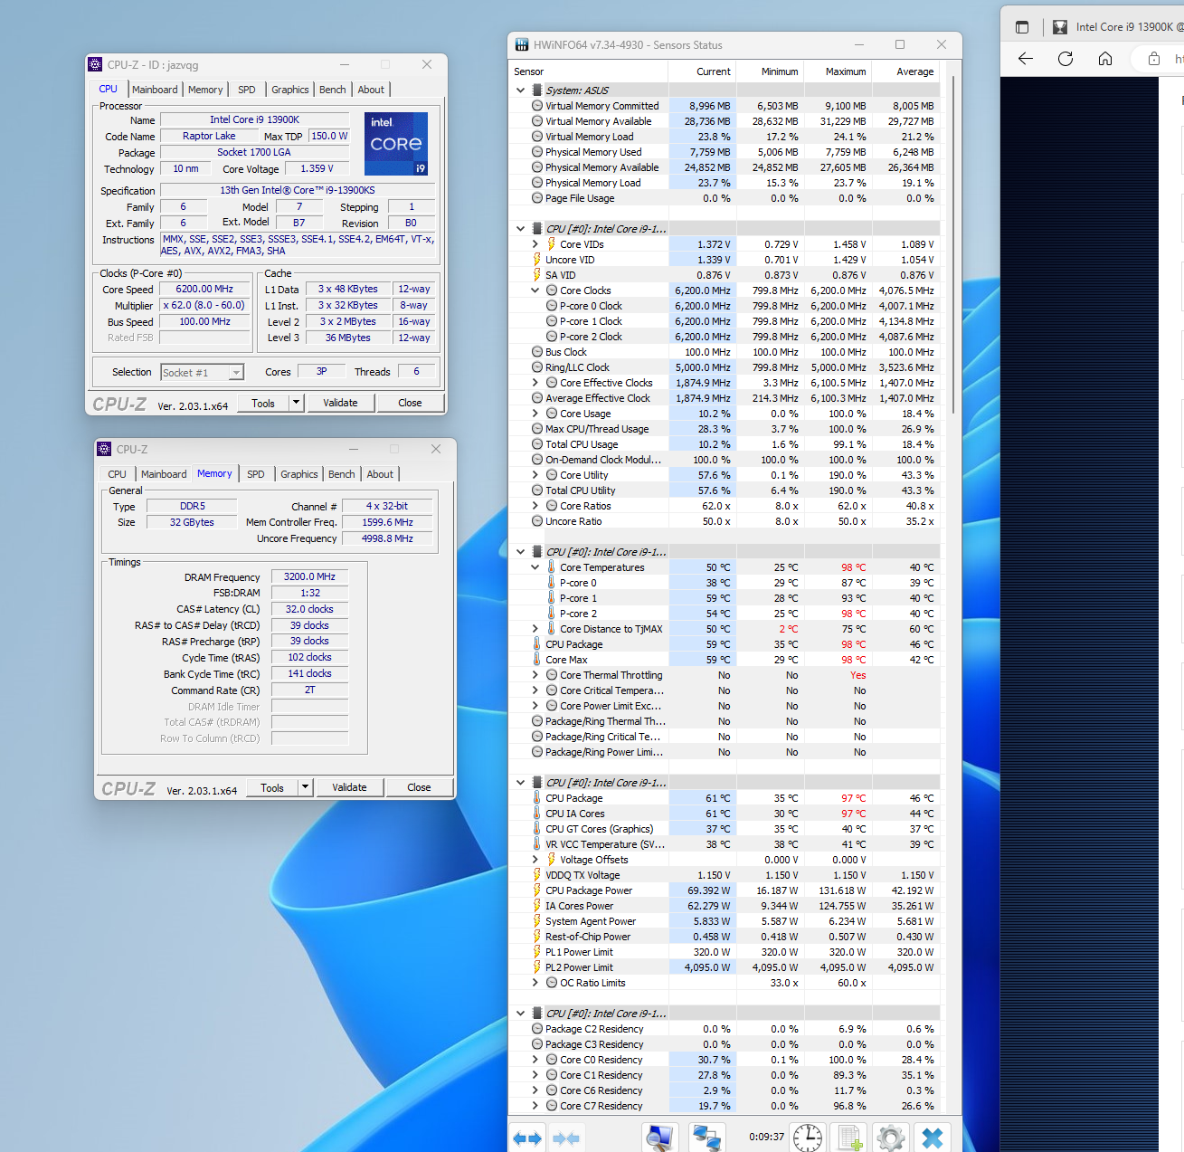Image resolution: width=1184 pixels, height=1152 pixels.
Task: Click the CPU Package Power lightning icon
Action: 536,890
